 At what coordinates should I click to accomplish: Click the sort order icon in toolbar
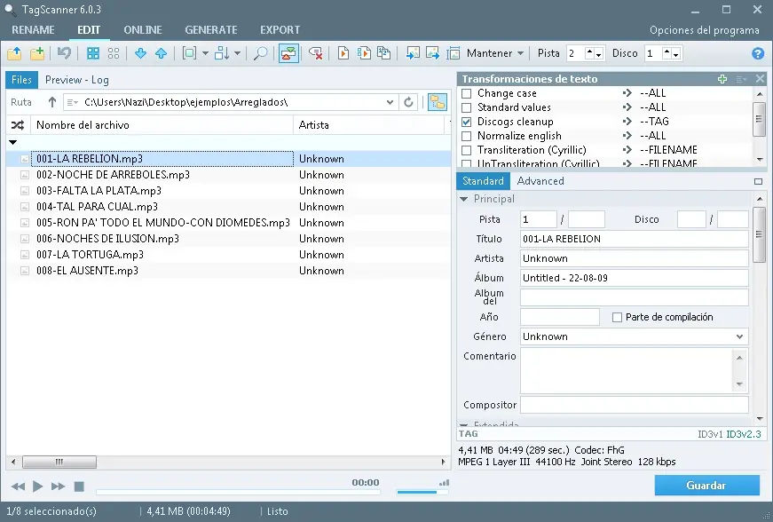tap(222, 53)
